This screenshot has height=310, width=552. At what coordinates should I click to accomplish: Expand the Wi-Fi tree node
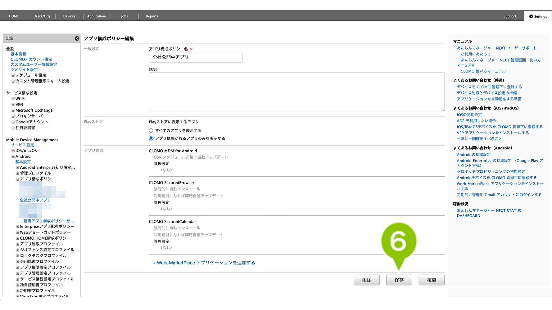[13, 99]
